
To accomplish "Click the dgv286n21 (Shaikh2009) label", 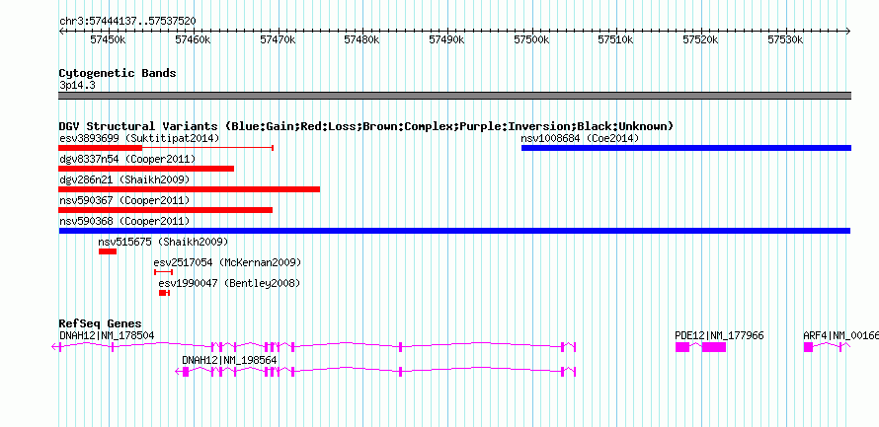I will 124,180.
